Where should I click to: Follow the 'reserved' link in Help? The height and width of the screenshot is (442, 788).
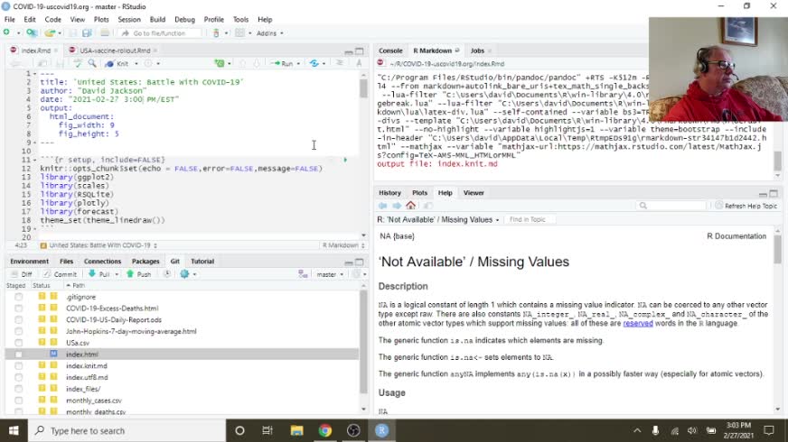point(638,324)
